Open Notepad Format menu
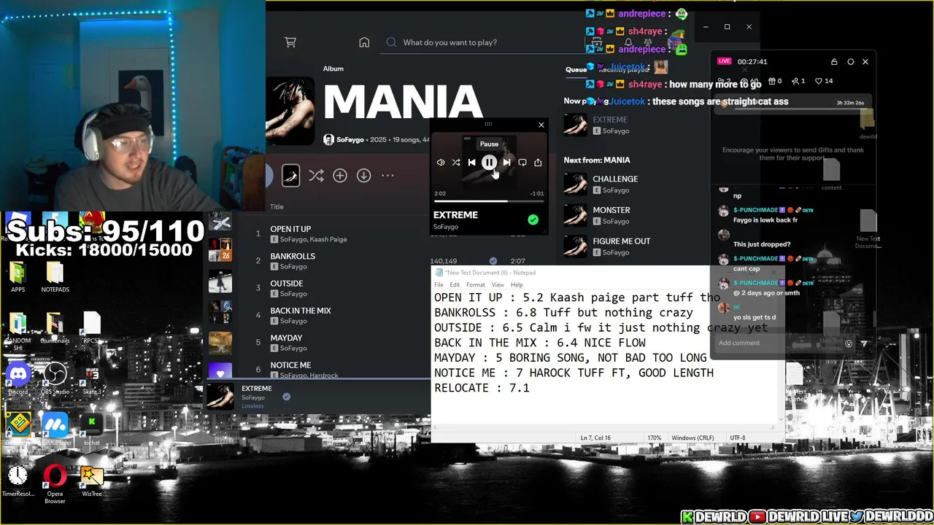Viewport: 934px width, 525px height. click(x=475, y=284)
